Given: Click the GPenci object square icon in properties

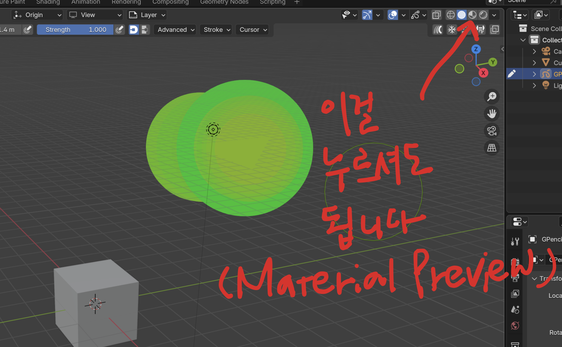Looking at the screenshot, I should (532, 239).
